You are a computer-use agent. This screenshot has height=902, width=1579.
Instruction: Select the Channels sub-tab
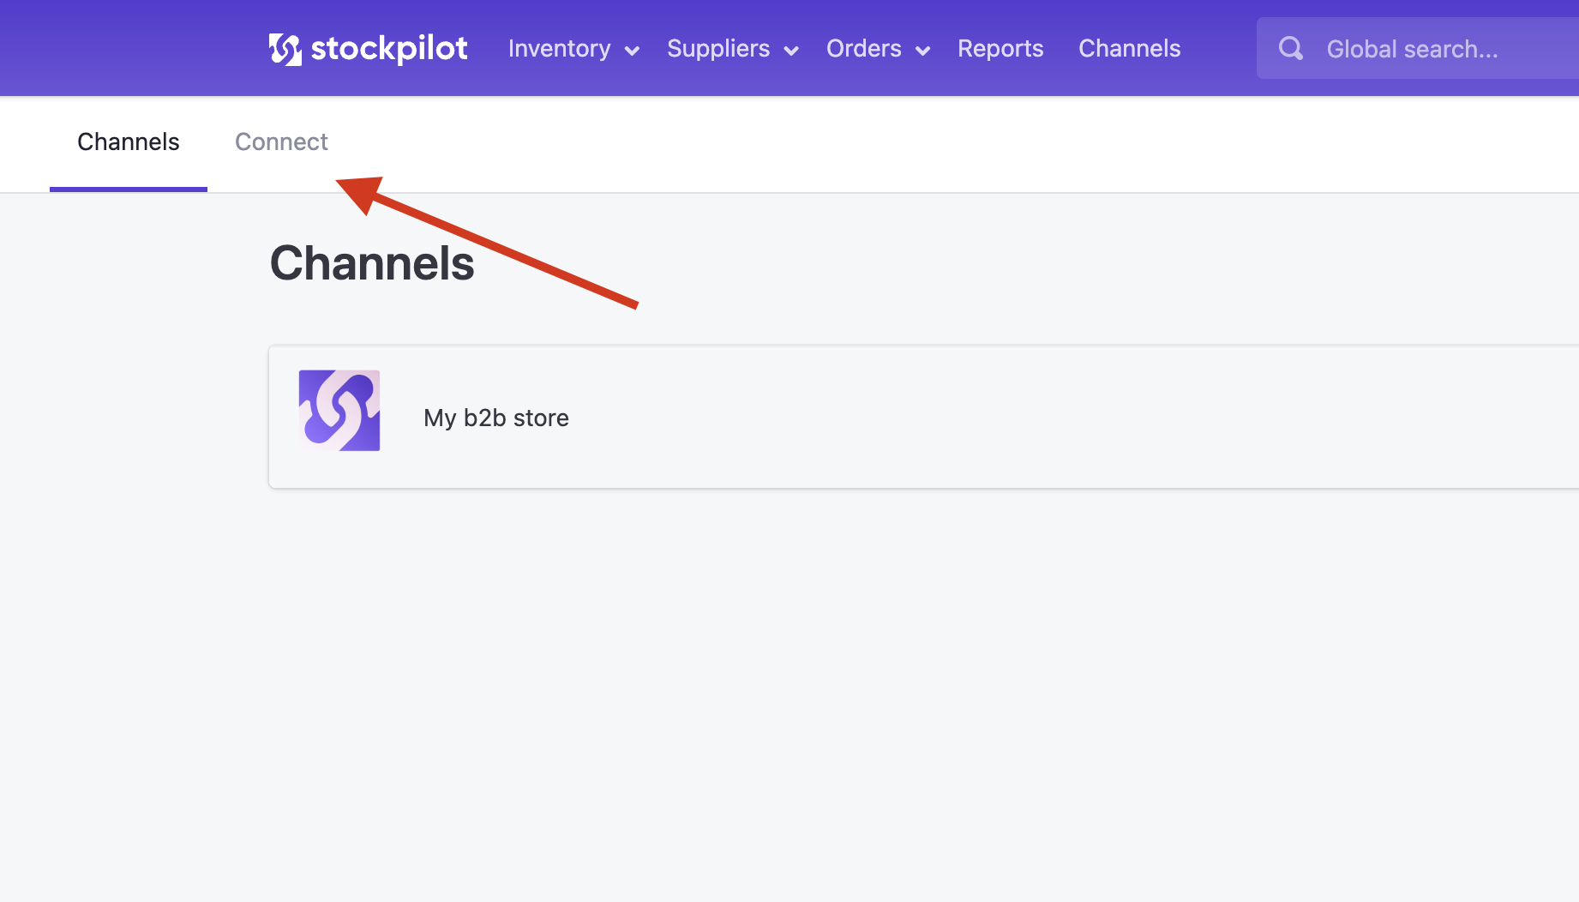pos(129,142)
